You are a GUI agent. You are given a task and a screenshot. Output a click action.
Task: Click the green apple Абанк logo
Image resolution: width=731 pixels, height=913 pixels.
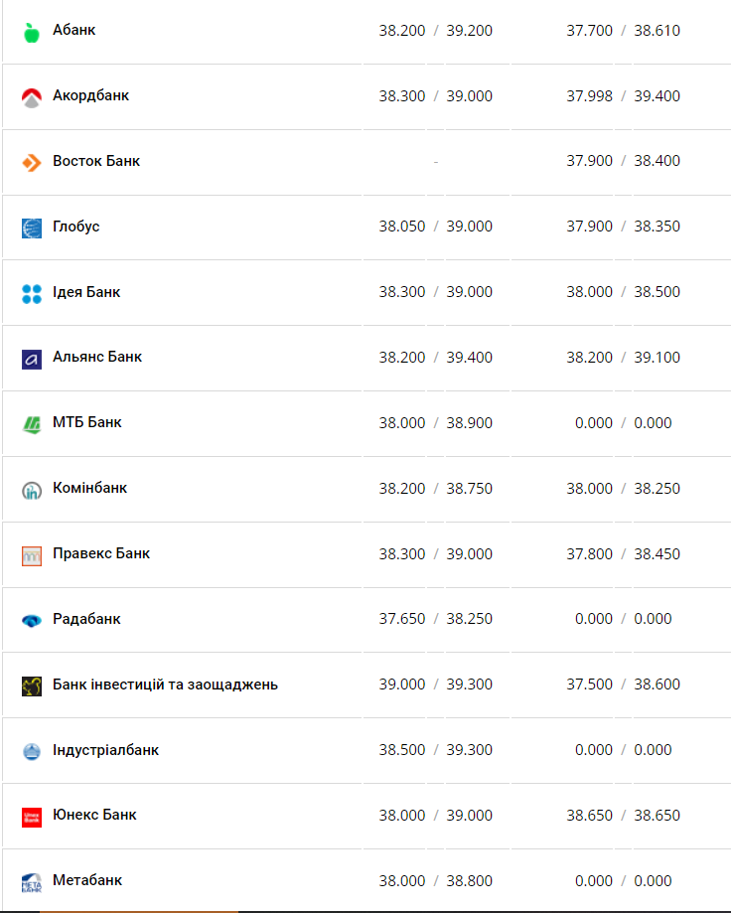pyautogui.click(x=32, y=32)
